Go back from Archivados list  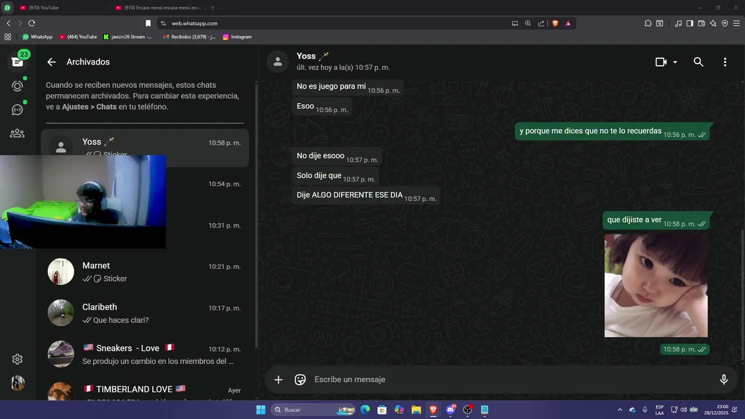click(x=52, y=62)
